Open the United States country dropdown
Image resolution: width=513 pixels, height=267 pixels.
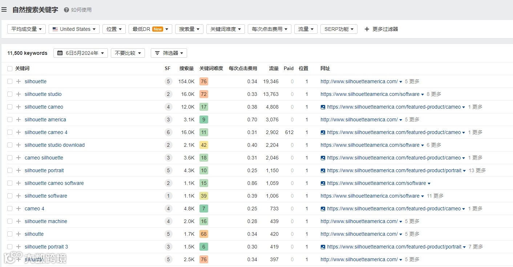point(74,29)
